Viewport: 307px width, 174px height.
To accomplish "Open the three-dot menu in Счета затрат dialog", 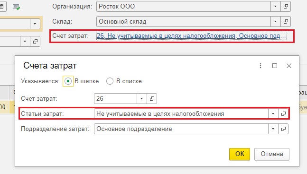I will (x=260, y=66).
